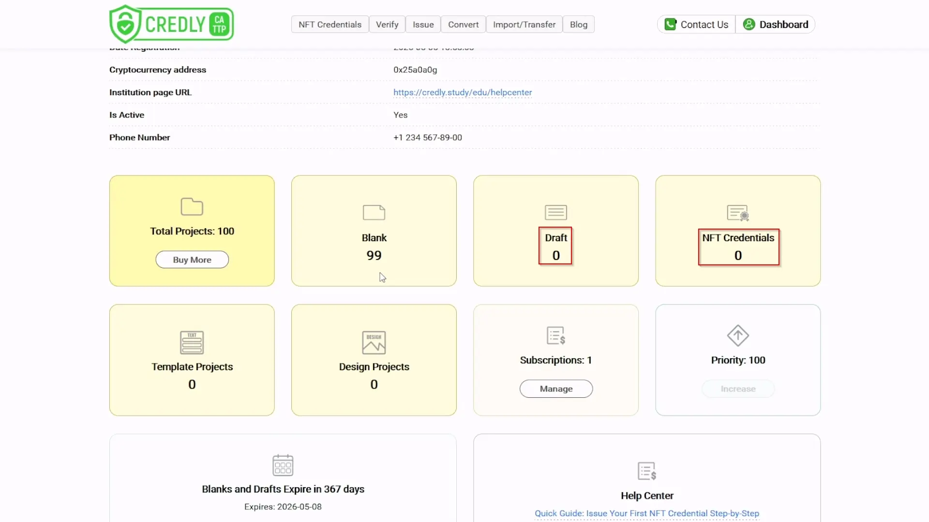Click the Institution page URL label

[x=150, y=92]
